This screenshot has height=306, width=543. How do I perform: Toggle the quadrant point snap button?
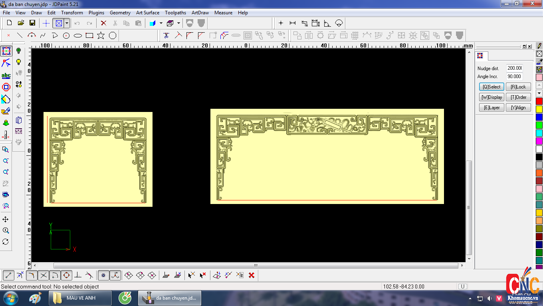tap(66, 275)
